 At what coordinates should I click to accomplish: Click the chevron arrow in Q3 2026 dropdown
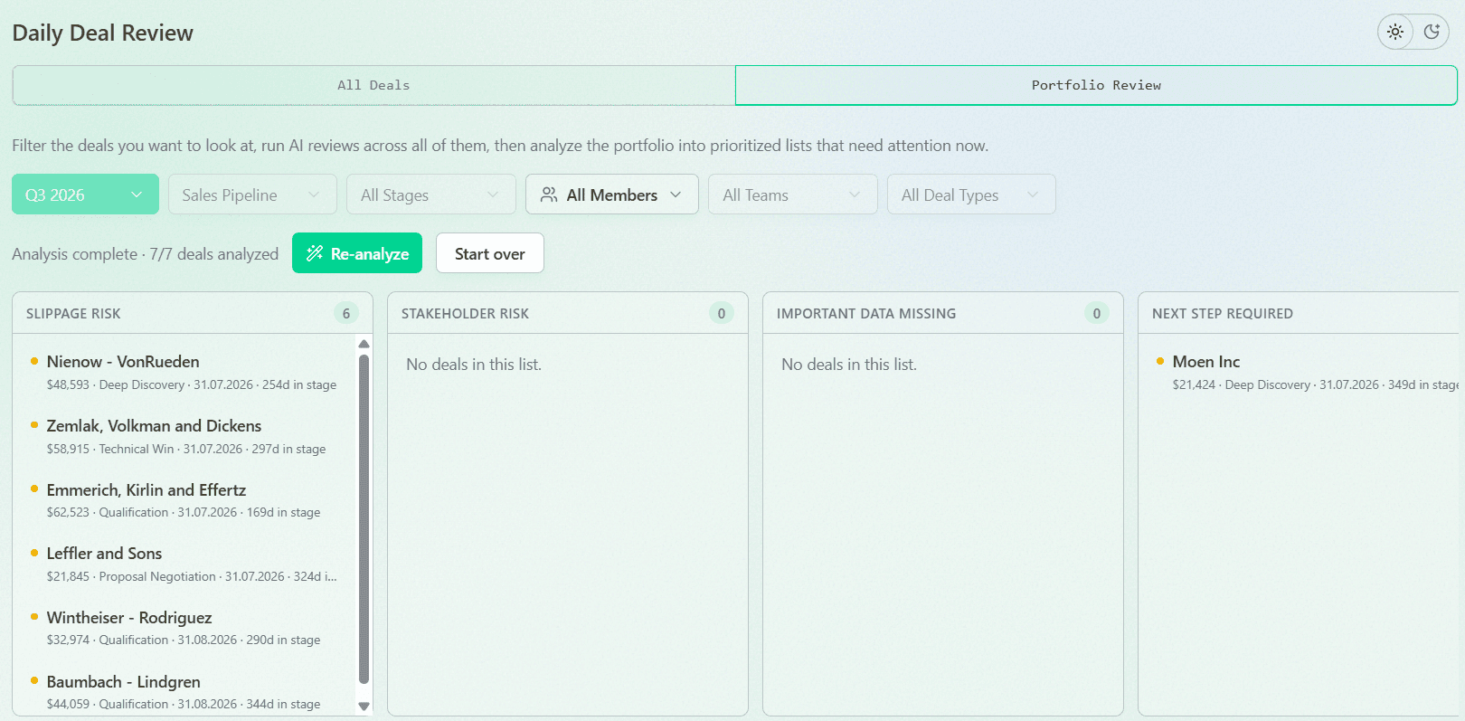click(x=137, y=194)
